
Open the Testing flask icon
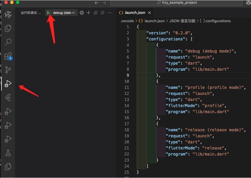(8, 153)
